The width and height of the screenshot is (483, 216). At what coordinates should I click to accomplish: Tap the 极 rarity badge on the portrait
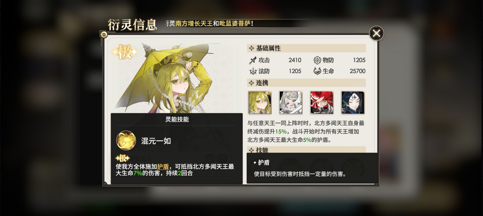(x=125, y=52)
